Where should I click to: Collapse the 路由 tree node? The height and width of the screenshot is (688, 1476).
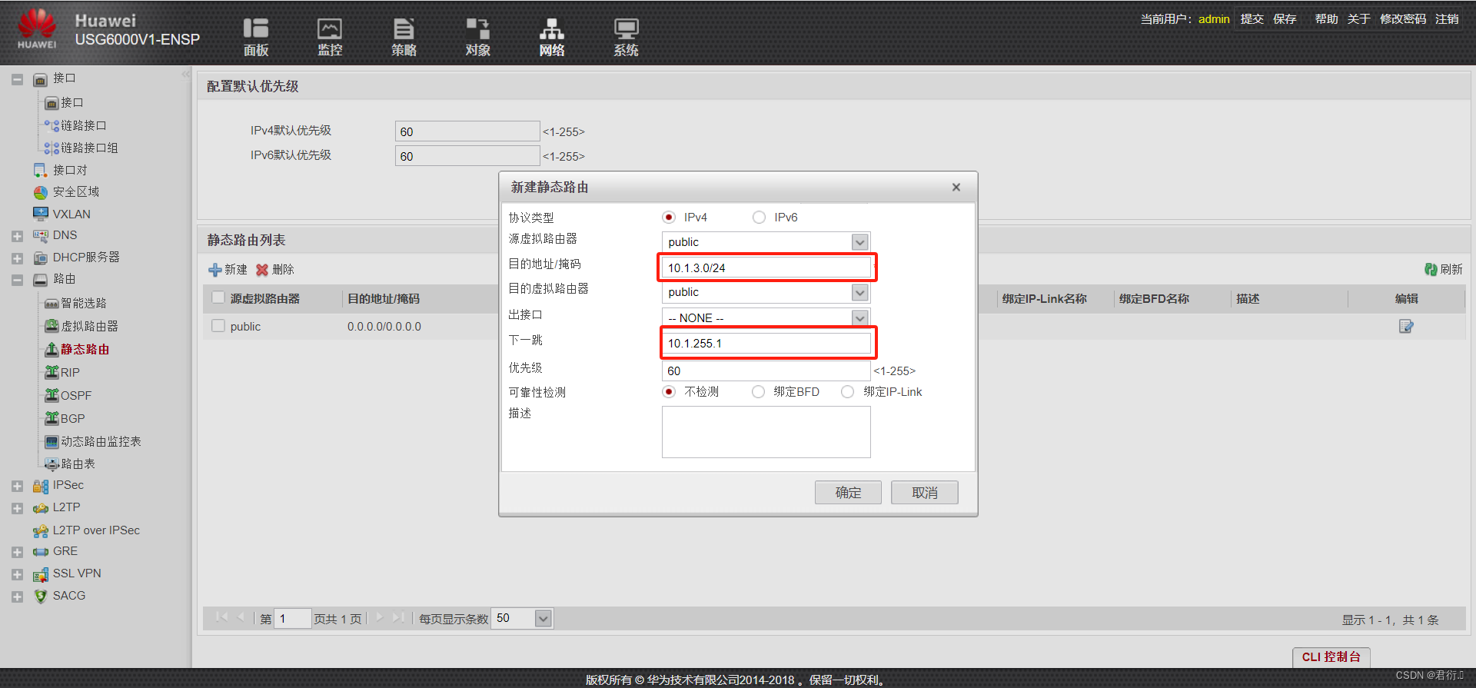pyautogui.click(x=17, y=280)
